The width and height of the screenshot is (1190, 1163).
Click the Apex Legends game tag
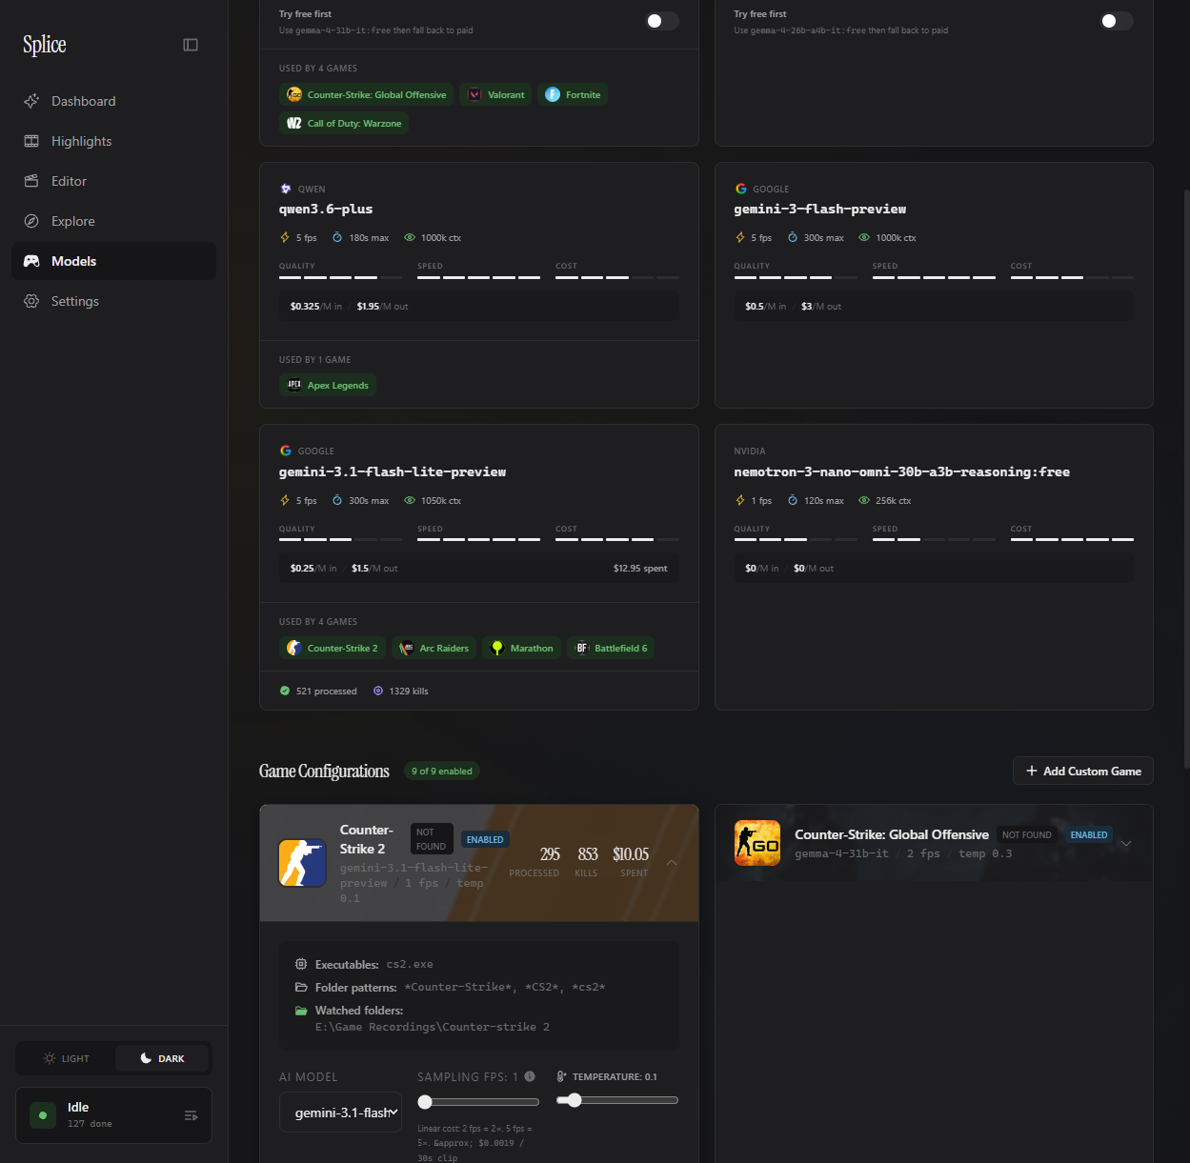(328, 385)
